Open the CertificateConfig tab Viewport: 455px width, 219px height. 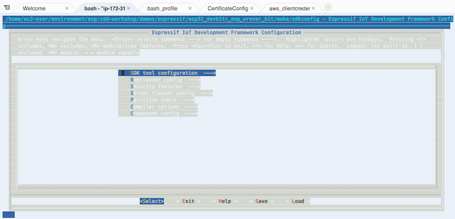pyautogui.click(x=228, y=9)
